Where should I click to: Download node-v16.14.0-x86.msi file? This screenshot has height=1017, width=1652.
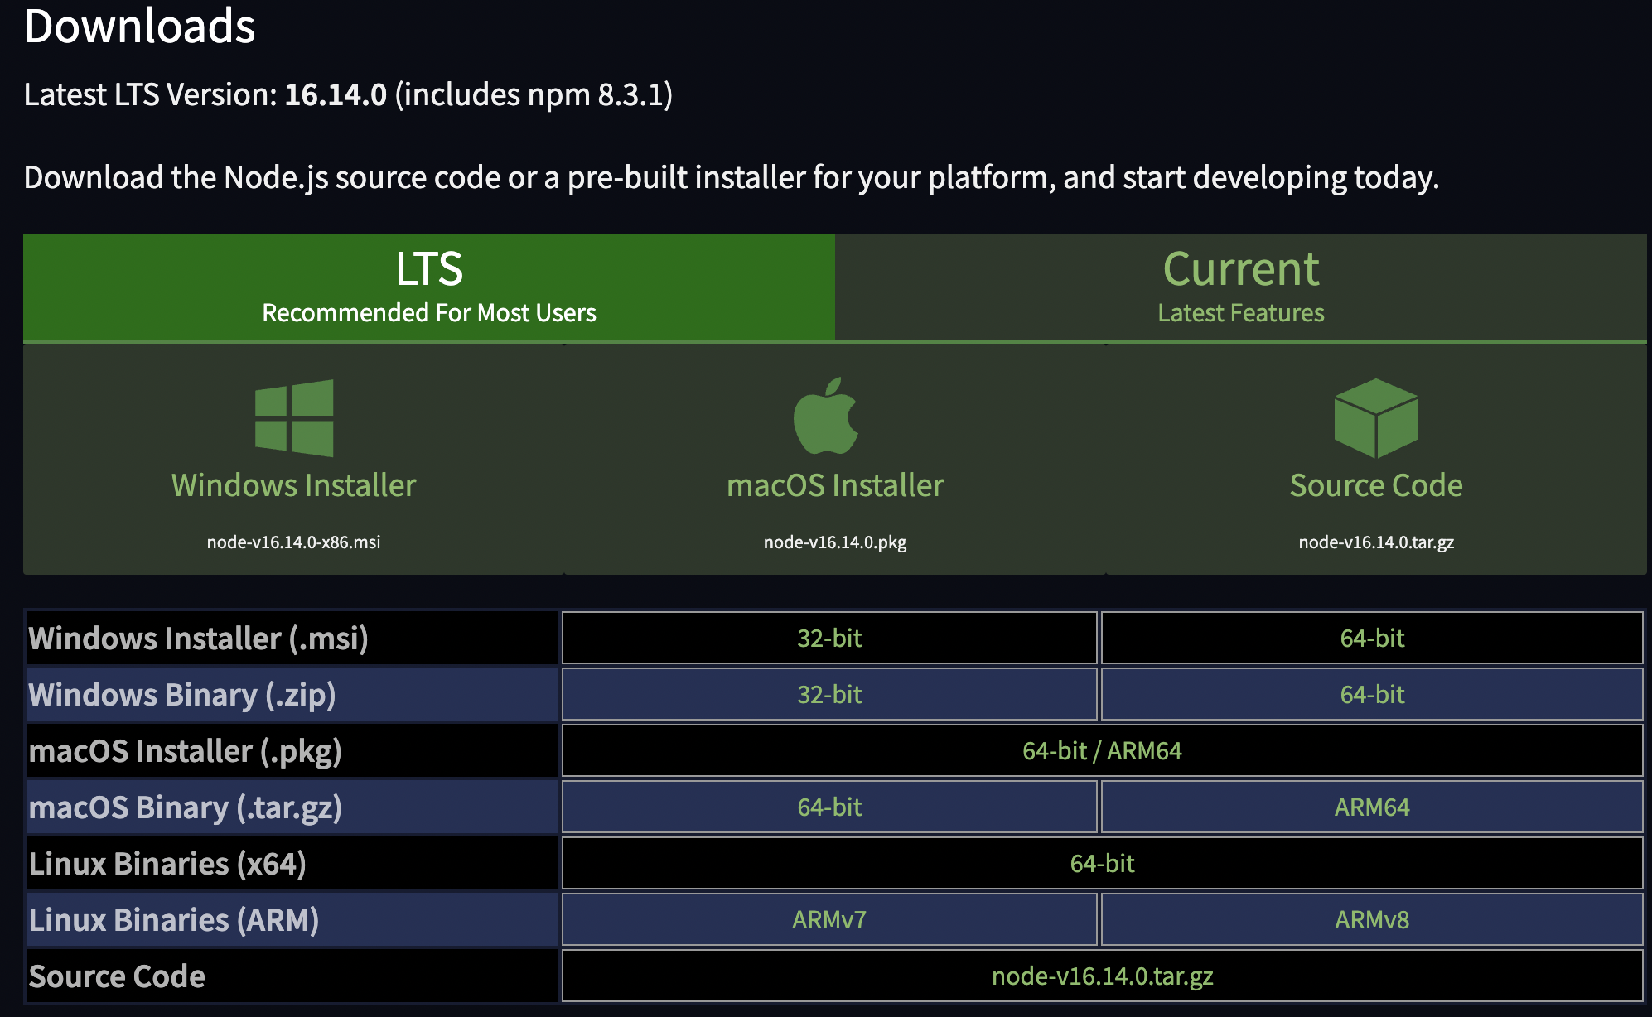[x=294, y=542]
